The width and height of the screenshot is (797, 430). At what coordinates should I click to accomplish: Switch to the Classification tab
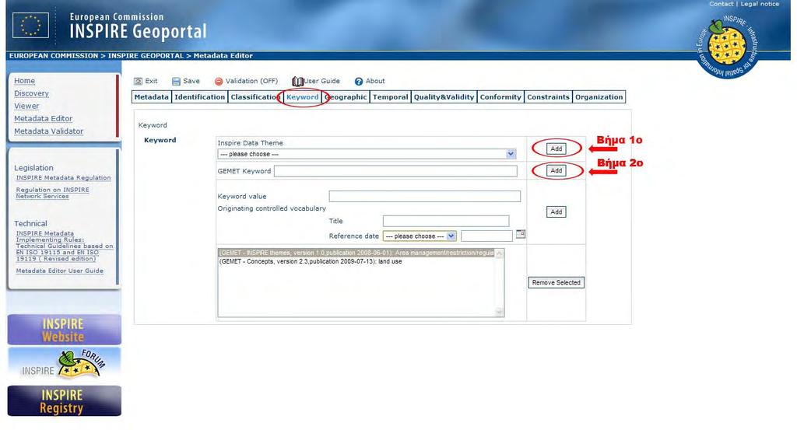pos(255,97)
